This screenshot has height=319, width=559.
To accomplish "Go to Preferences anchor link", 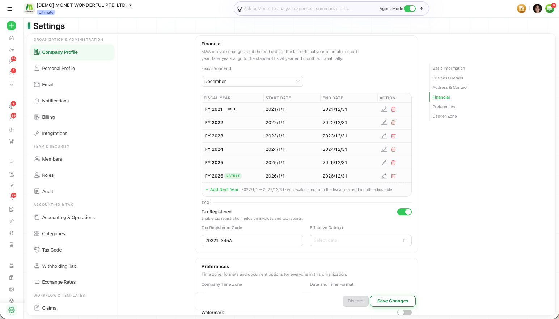I will [x=444, y=107].
